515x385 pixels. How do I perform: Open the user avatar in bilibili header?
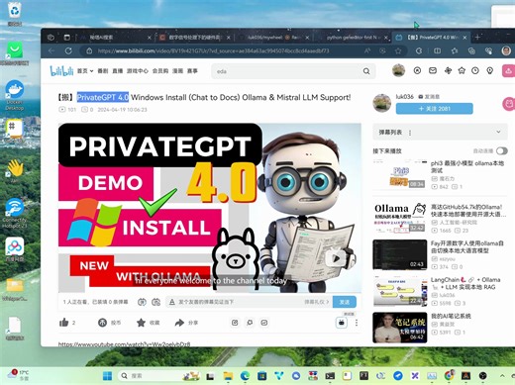[398, 70]
